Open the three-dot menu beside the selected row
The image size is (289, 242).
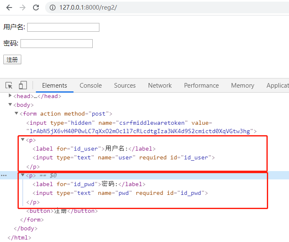point(4,176)
